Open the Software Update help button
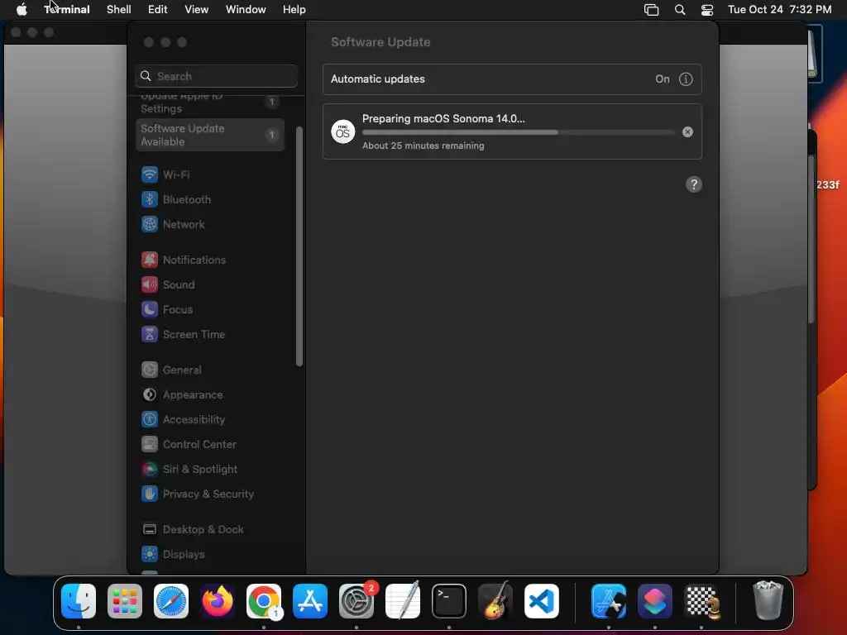Screen dimensions: 847x635 694,184
